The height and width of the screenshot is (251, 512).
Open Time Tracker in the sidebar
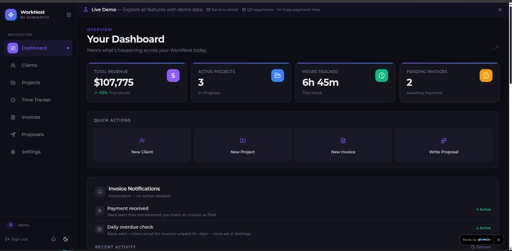[38, 100]
